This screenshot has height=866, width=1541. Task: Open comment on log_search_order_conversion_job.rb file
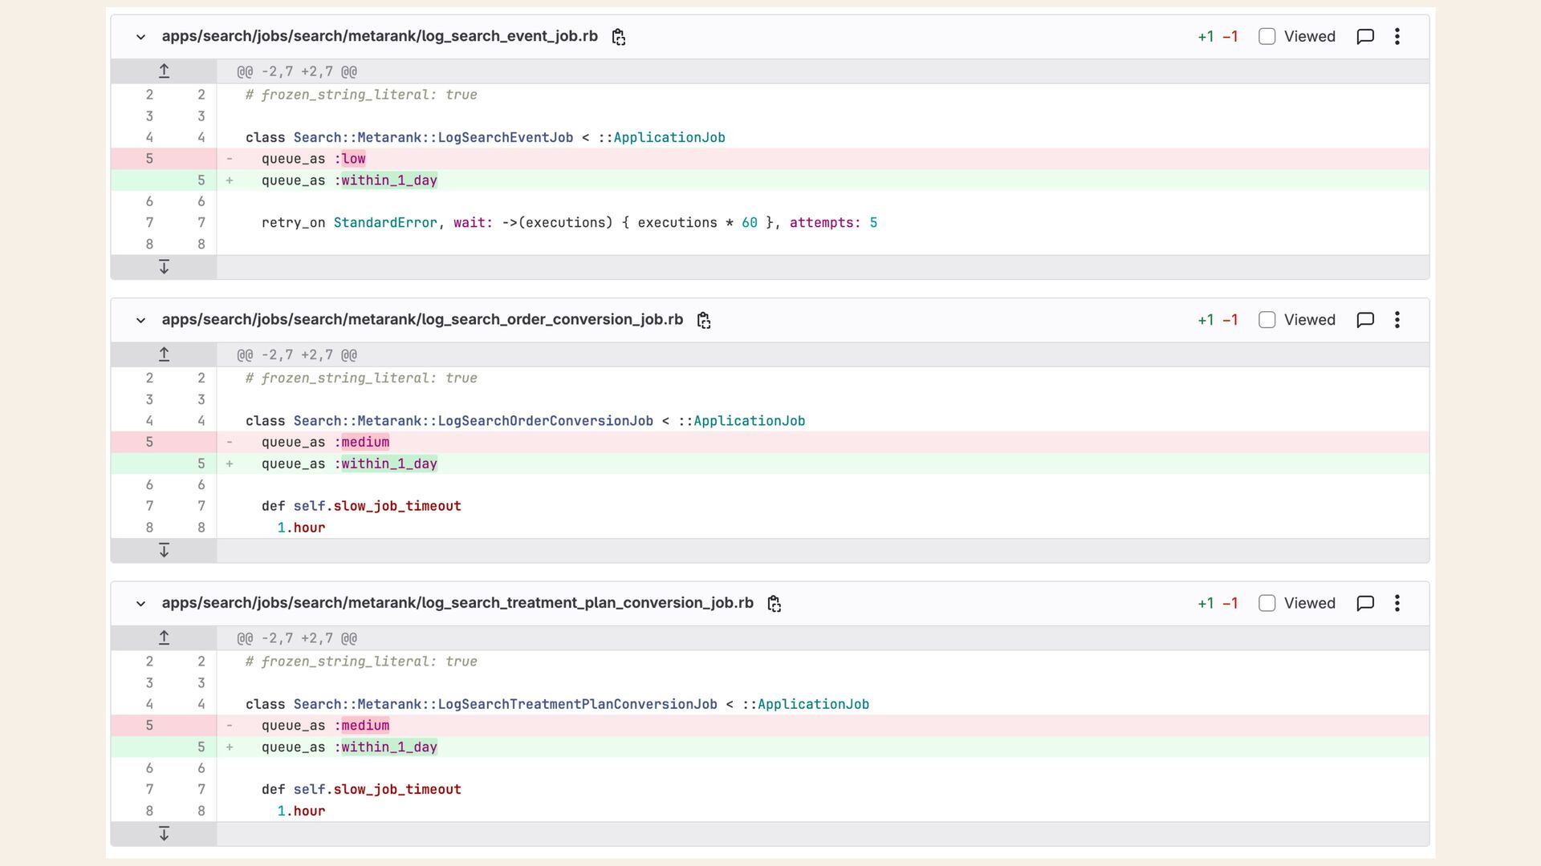click(1365, 320)
